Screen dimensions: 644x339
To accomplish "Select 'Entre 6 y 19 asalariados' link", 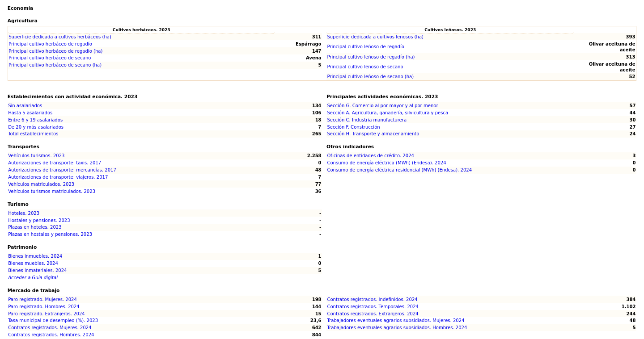I will (35, 120).
